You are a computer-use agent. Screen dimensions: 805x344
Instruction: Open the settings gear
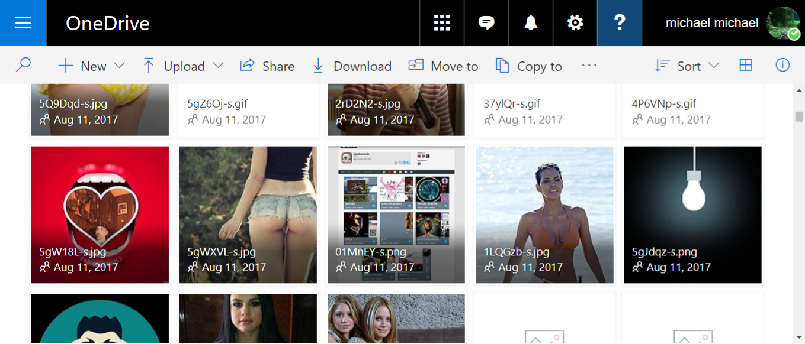pyautogui.click(x=575, y=23)
